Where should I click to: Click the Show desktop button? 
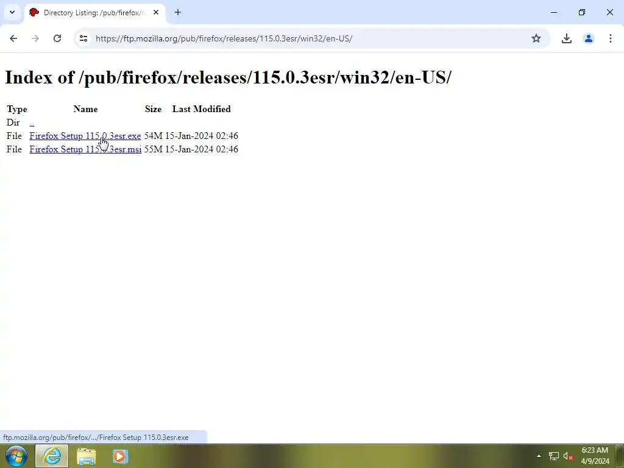pyautogui.click(x=620, y=456)
